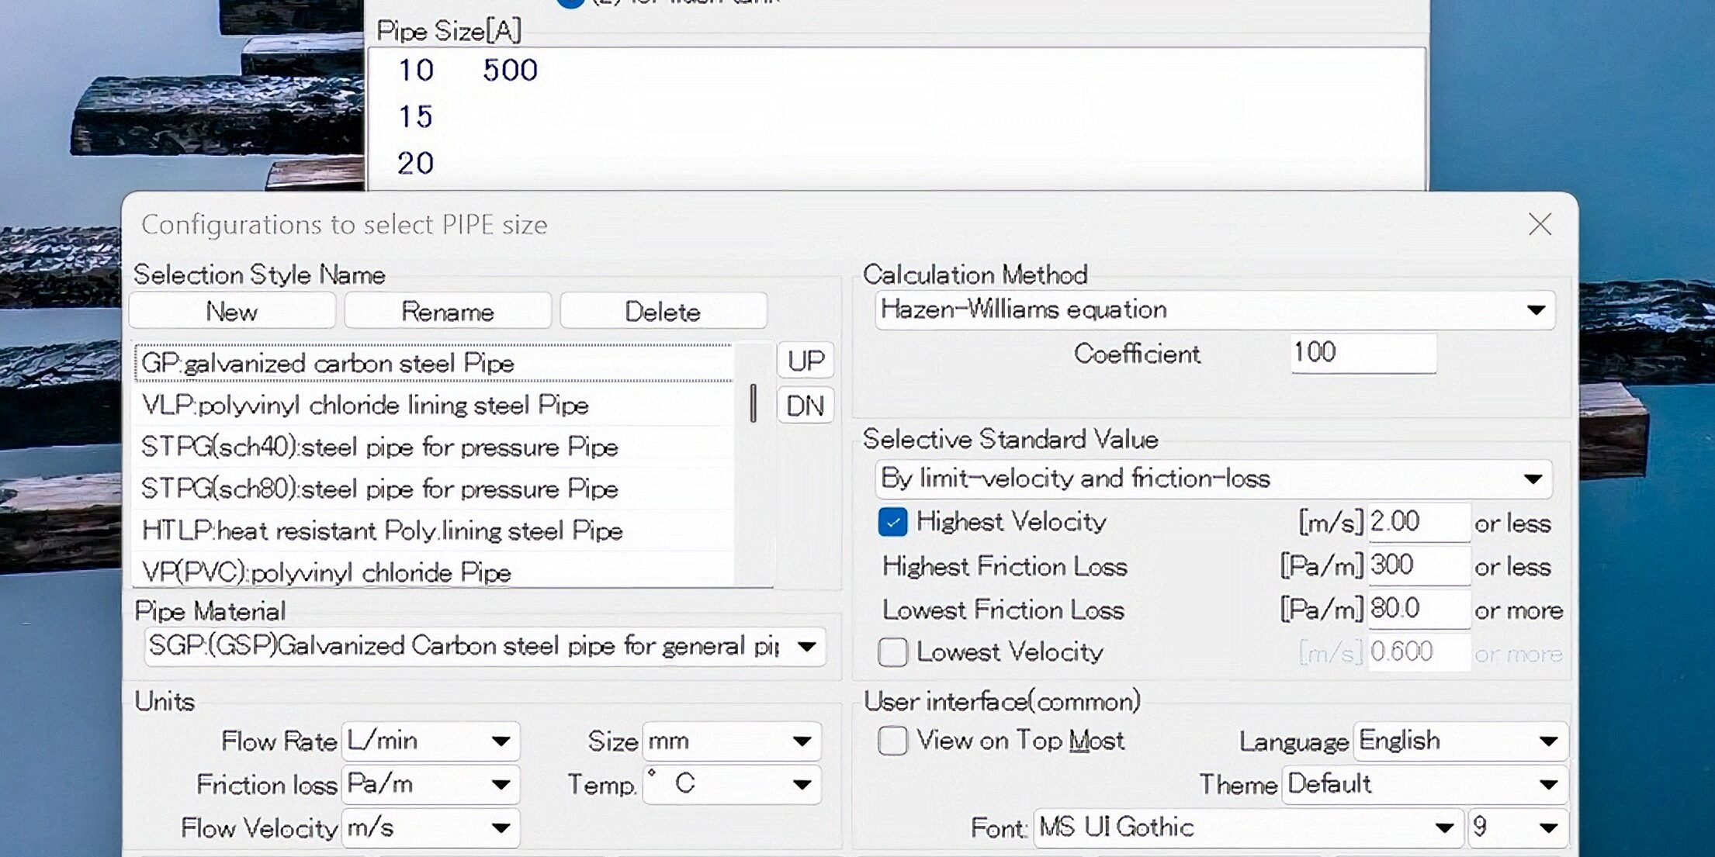Enable the Lowest Velocity checkbox
1715x857 pixels.
[x=892, y=652]
